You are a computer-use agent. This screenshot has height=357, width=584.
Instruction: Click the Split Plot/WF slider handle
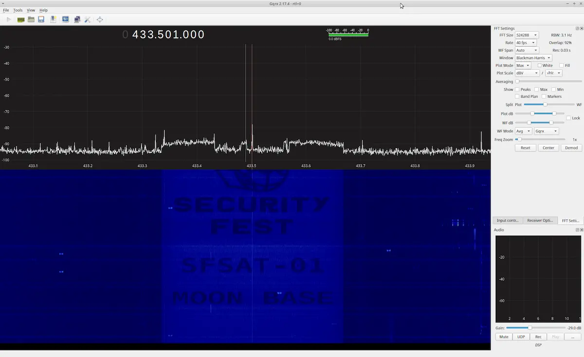tap(545, 105)
